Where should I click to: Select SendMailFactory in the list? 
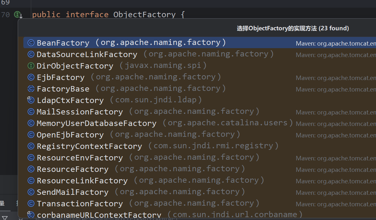point(73,192)
